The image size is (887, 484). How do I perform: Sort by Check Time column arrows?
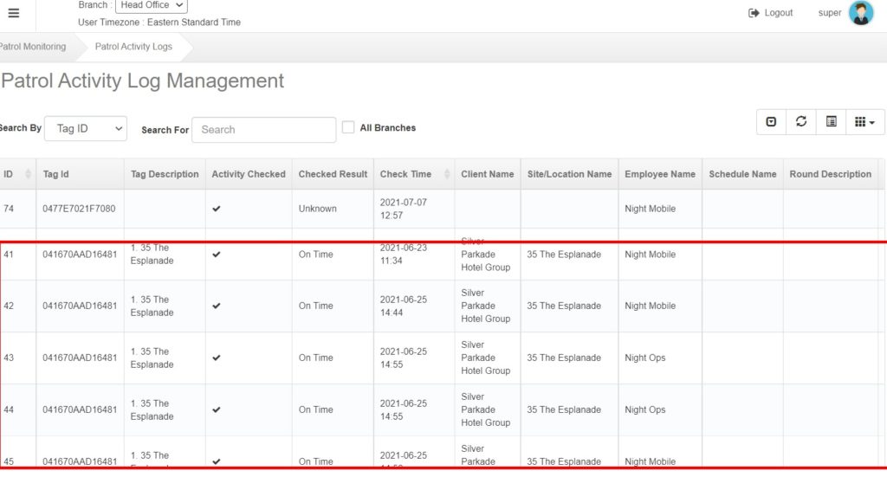[448, 174]
